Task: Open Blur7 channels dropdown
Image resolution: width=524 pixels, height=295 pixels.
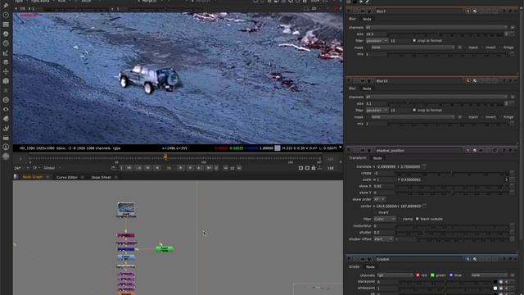Action: (x=436, y=27)
